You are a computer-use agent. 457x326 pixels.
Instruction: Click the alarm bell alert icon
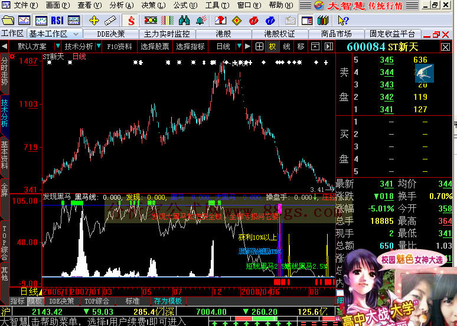[201, 21]
